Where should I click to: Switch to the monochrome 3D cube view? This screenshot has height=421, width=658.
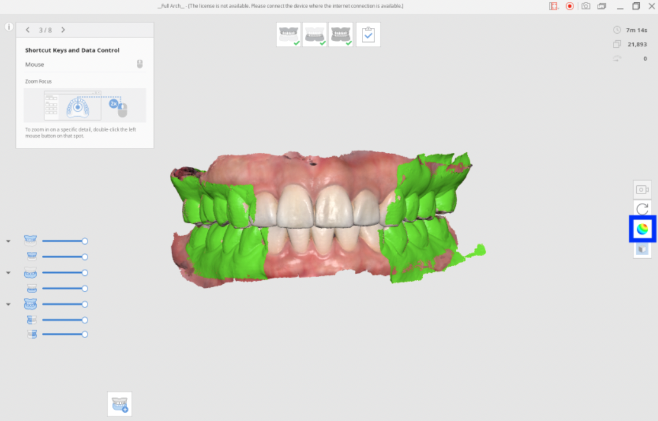pos(642,249)
